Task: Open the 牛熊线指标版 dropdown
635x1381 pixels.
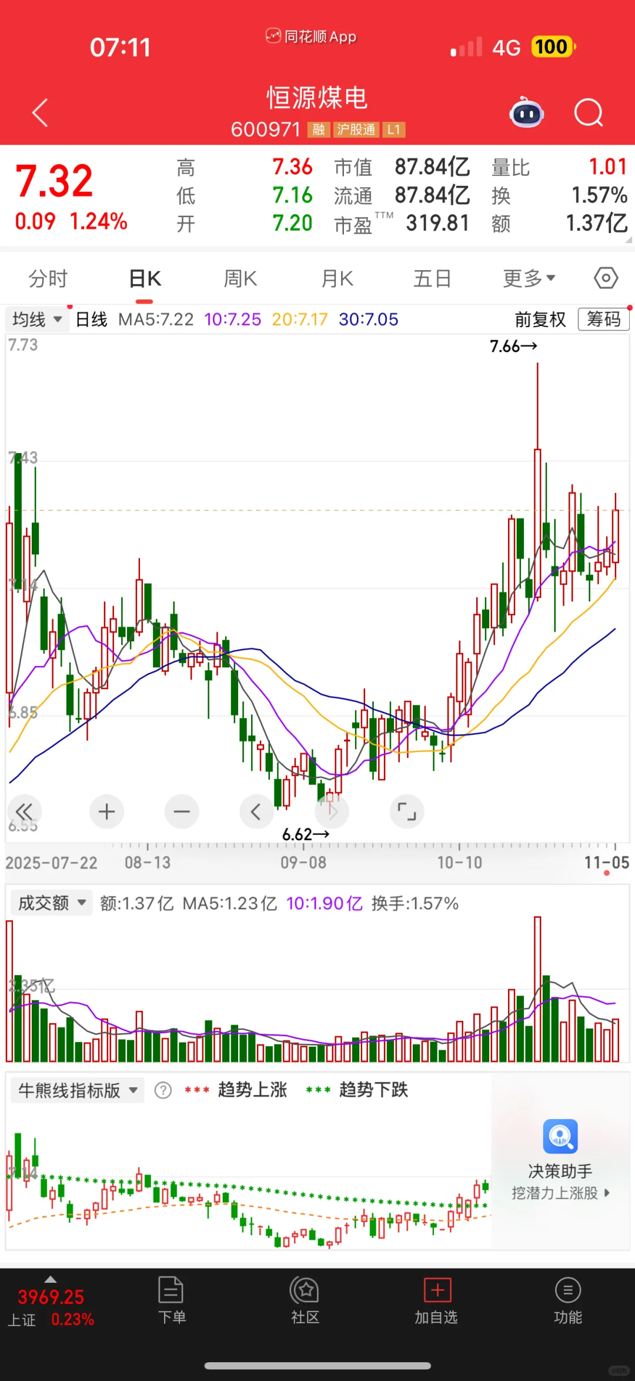Action: 77,1090
